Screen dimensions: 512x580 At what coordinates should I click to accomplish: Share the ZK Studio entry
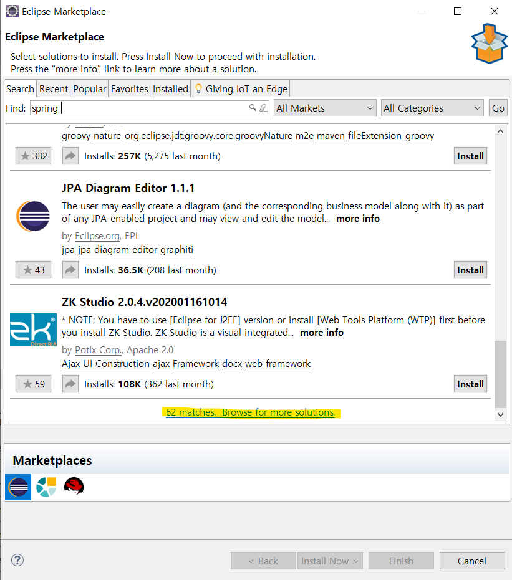70,384
